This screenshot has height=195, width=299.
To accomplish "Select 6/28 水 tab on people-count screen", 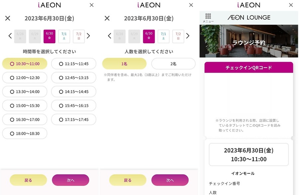I will pos(120,36).
